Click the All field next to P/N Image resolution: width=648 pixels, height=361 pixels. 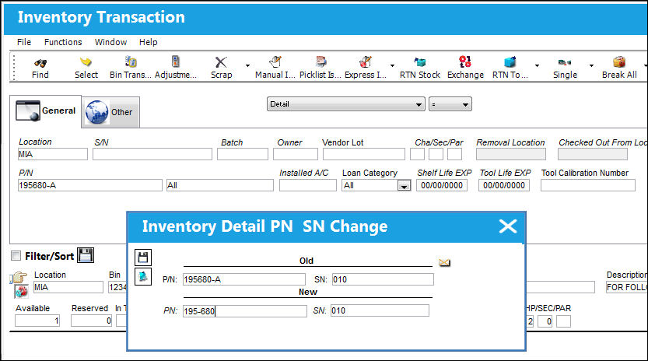point(219,185)
